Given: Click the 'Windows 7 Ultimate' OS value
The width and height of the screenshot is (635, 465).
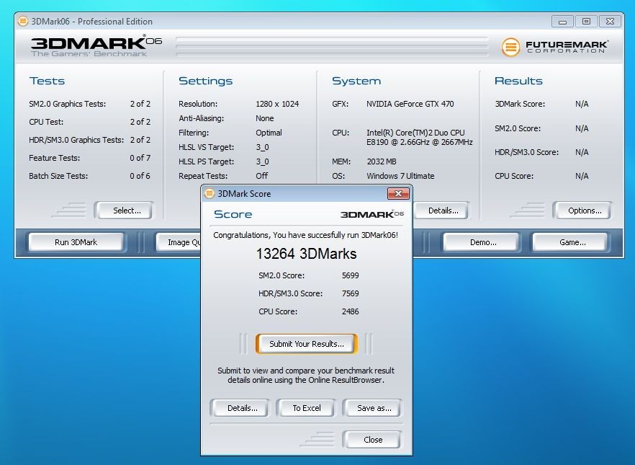Looking at the screenshot, I should click(400, 176).
